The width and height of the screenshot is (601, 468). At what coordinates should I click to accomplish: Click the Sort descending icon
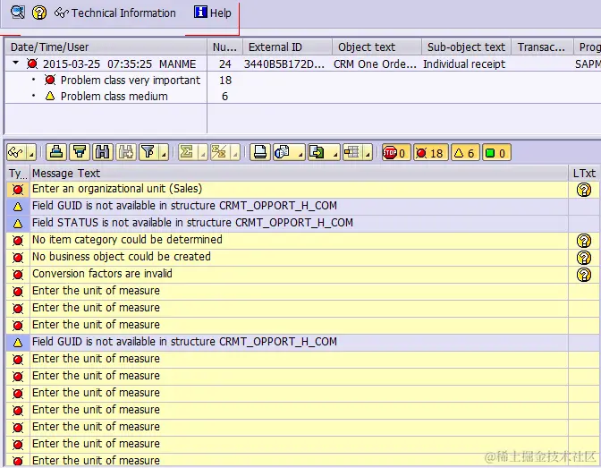(80, 153)
